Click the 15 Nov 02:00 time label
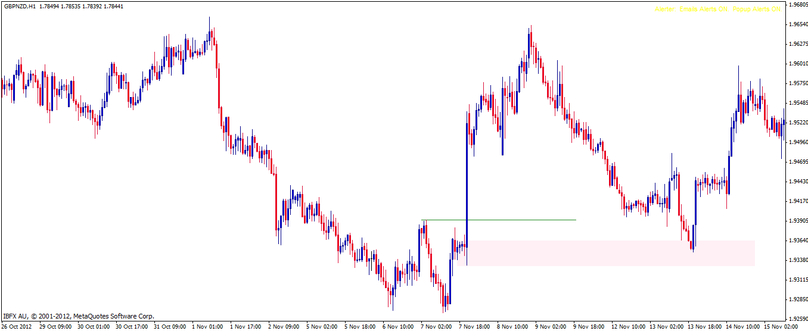Viewport: 808px width, 331px height. [x=781, y=326]
